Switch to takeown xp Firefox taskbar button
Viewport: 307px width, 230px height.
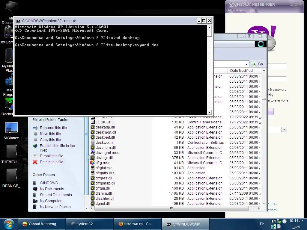(x=138, y=224)
